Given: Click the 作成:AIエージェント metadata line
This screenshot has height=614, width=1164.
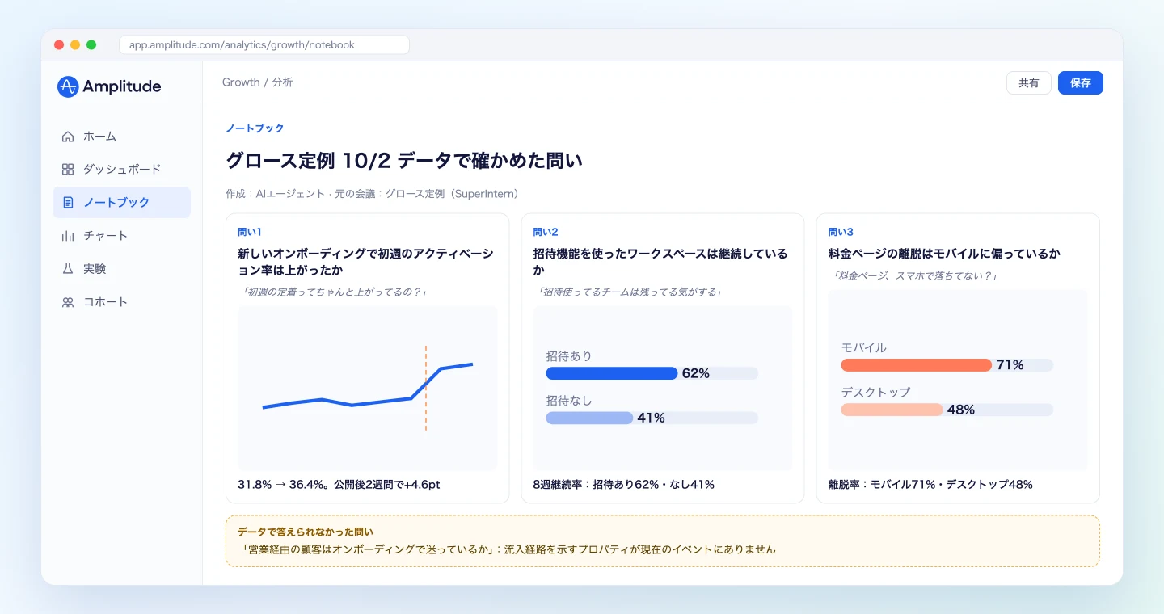Looking at the screenshot, I should tap(372, 194).
